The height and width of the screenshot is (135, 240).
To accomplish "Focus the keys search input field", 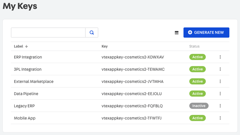I will point(48,33).
